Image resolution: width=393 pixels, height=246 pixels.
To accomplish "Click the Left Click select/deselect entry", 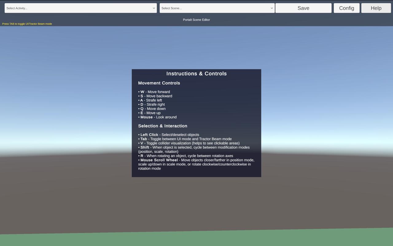I will [x=169, y=135].
